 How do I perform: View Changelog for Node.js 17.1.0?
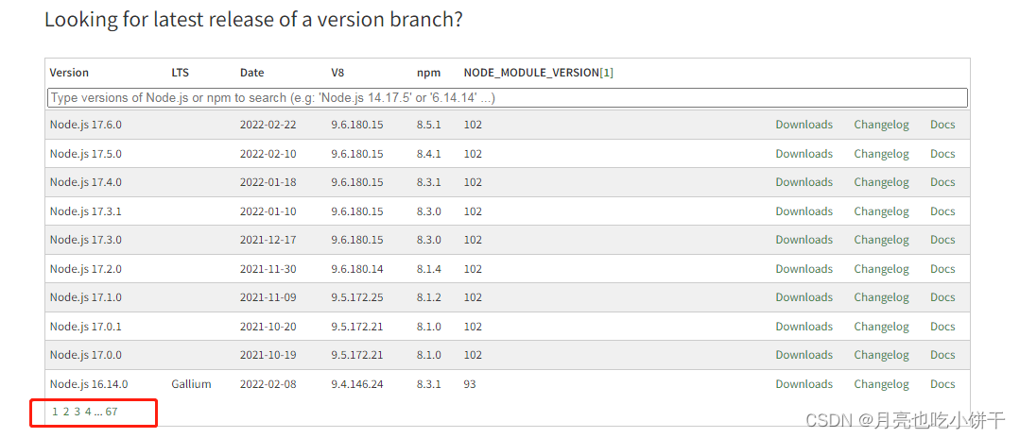[x=881, y=297]
